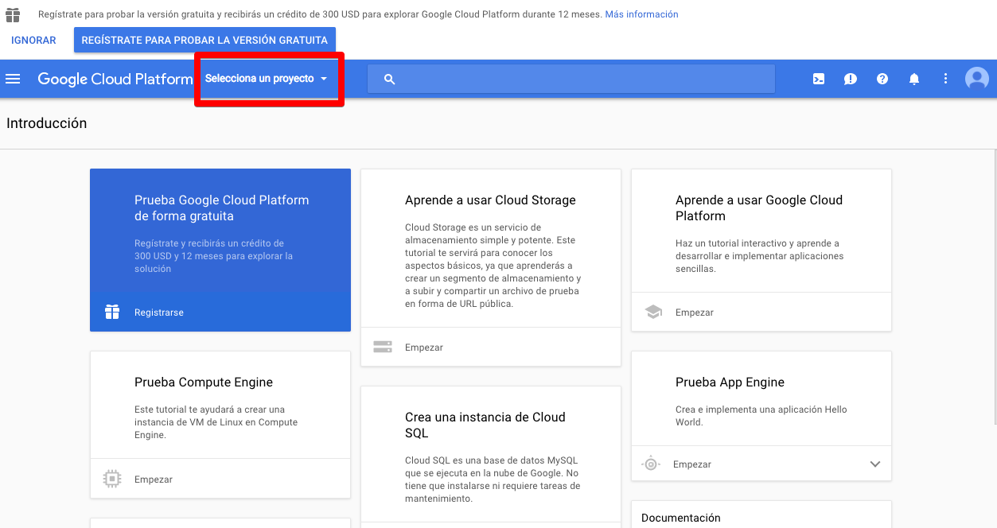Screen dimensions: 997x528
Task: Click the Google Cloud Platform logo text
Action: pos(115,79)
